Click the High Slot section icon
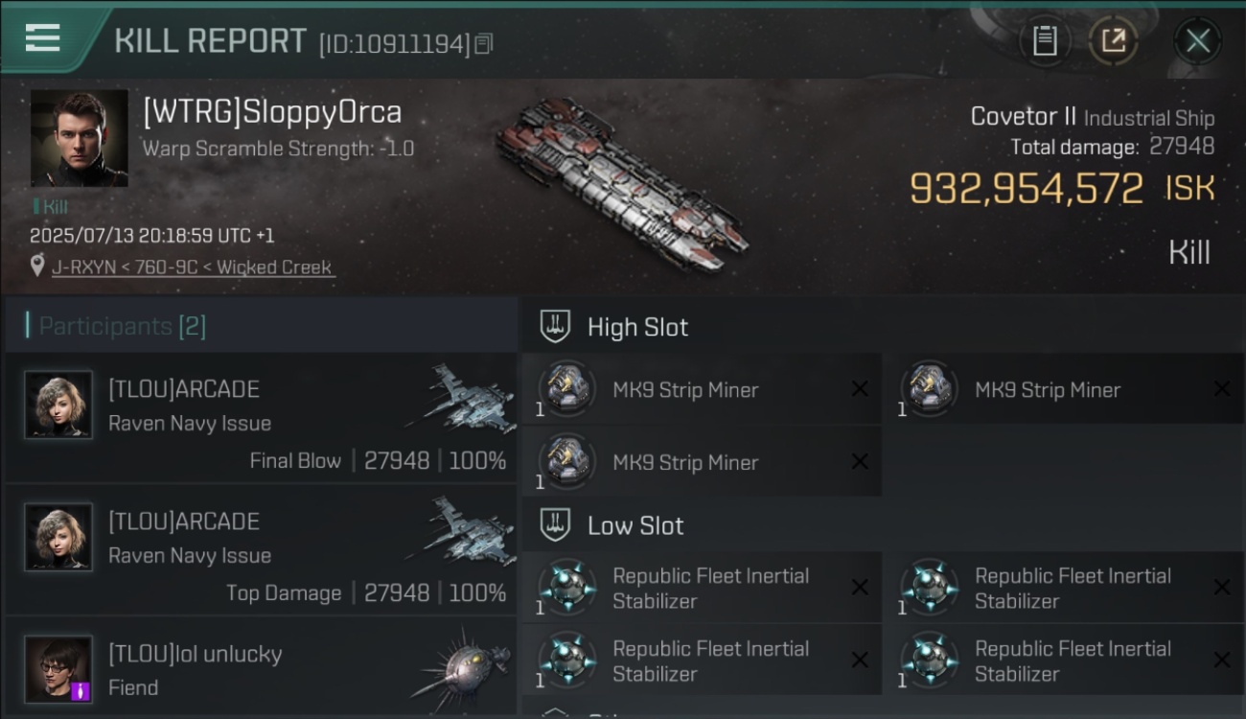Viewport: 1246px width, 719px height. pos(555,326)
